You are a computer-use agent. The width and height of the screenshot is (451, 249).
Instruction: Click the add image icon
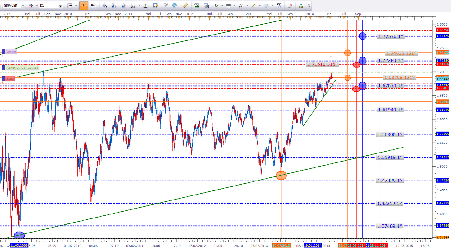click(197, 6)
